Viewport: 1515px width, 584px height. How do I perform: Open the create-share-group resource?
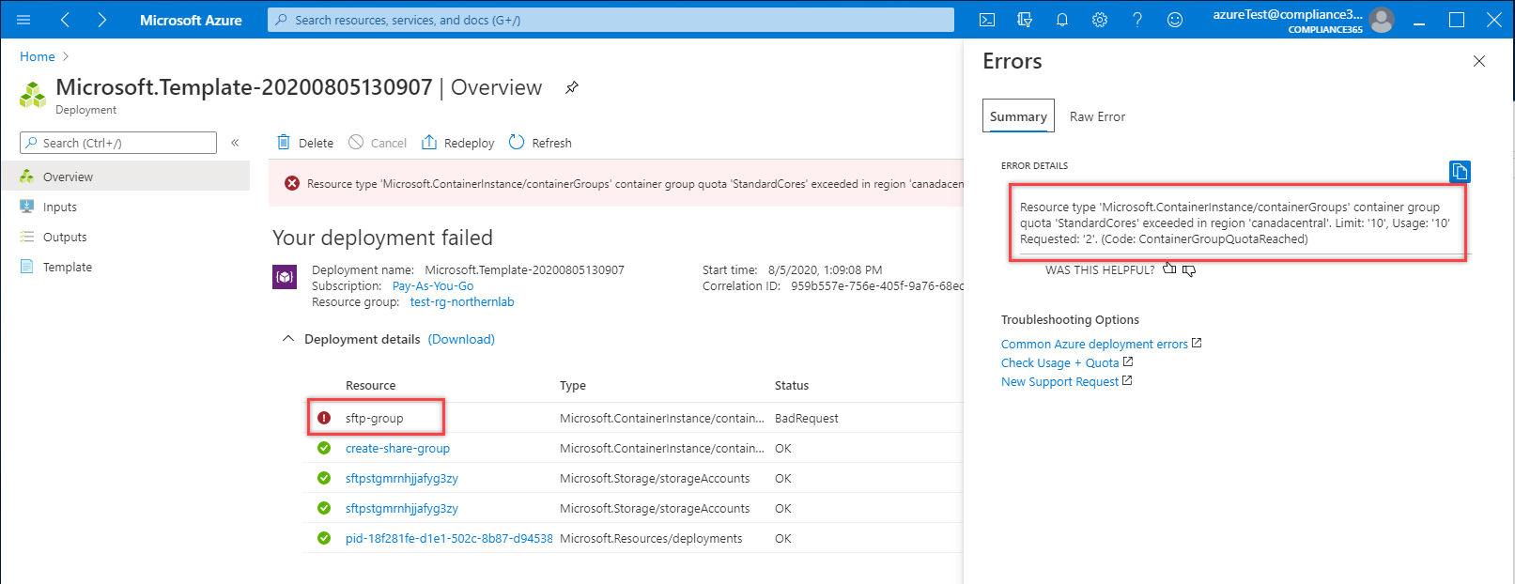397,448
